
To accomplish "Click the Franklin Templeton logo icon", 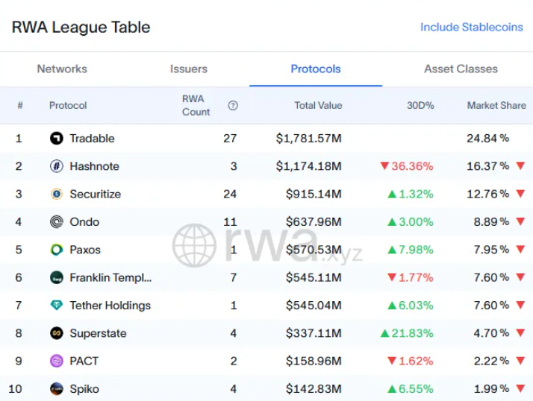I will (57, 277).
